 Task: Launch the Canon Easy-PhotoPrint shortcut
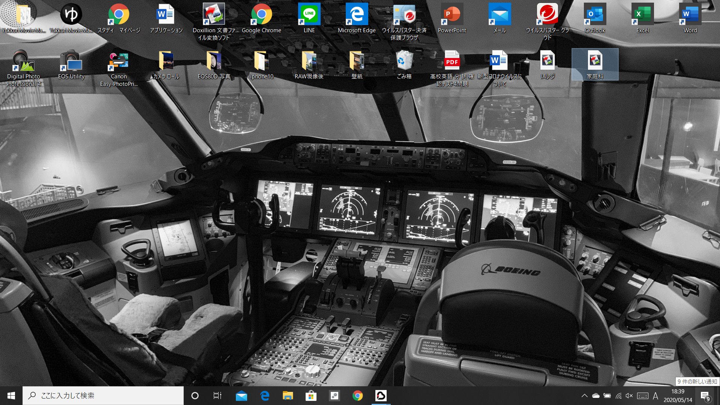pyautogui.click(x=119, y=68)
